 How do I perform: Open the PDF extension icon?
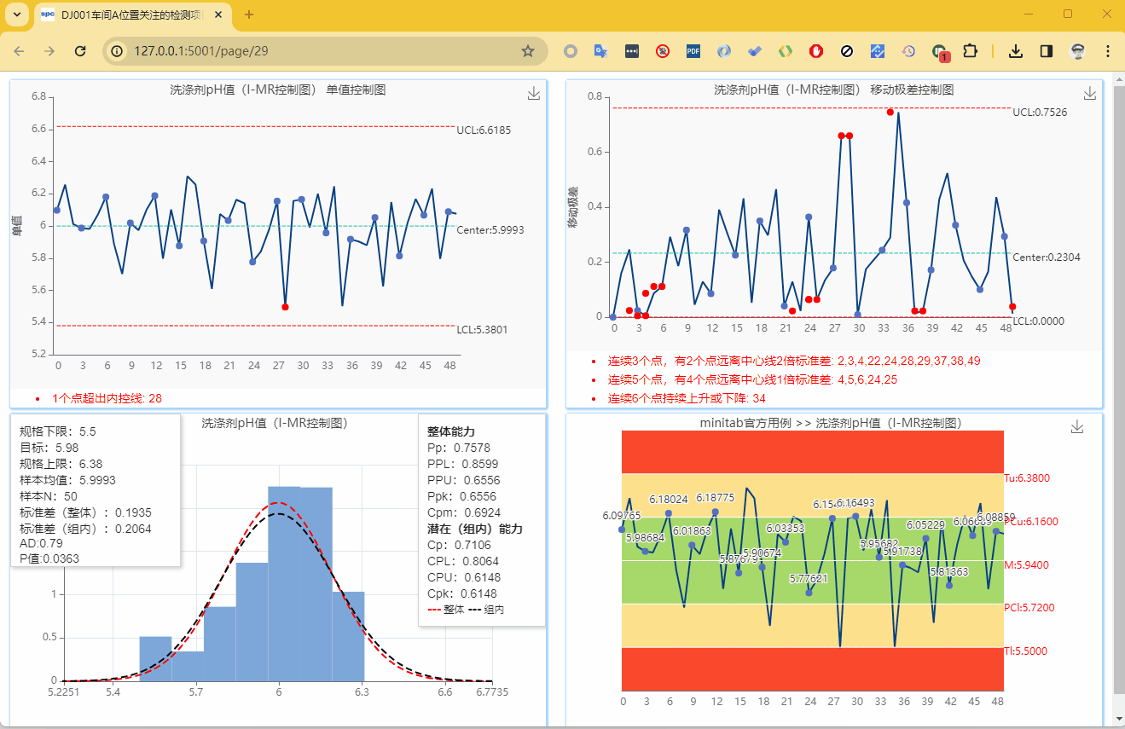[693, 51]
